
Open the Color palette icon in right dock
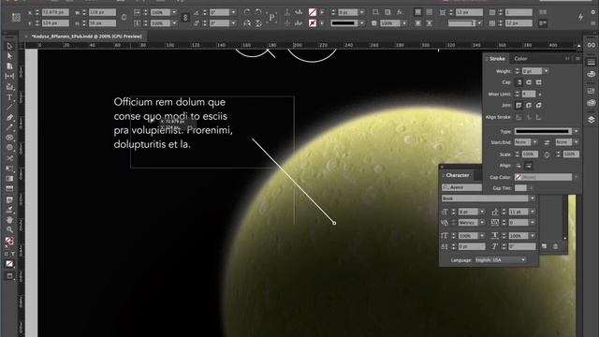click(x=591, y=74)
